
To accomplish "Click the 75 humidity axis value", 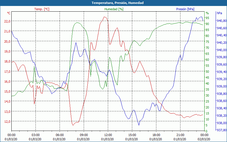I will [x=207, y=42].
